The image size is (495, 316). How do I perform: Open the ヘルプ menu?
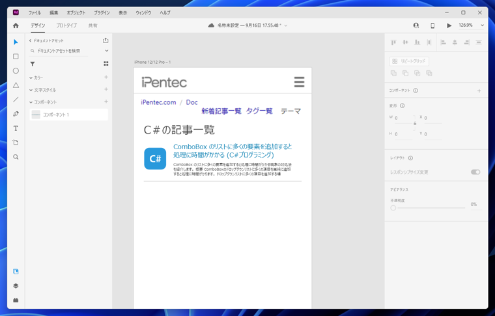tap(165, 12)
